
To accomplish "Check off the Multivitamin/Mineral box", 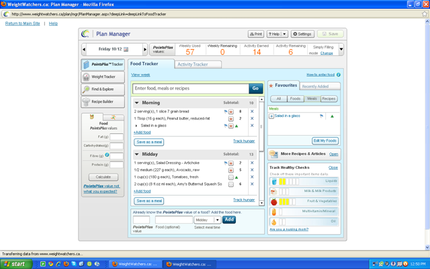I will coord(281,212).
